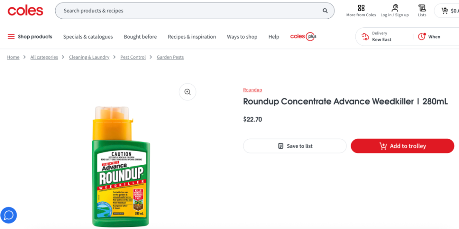Zoom the product image with magnifier
Viewport: 459px width, 229px height.
coord(187,92)
